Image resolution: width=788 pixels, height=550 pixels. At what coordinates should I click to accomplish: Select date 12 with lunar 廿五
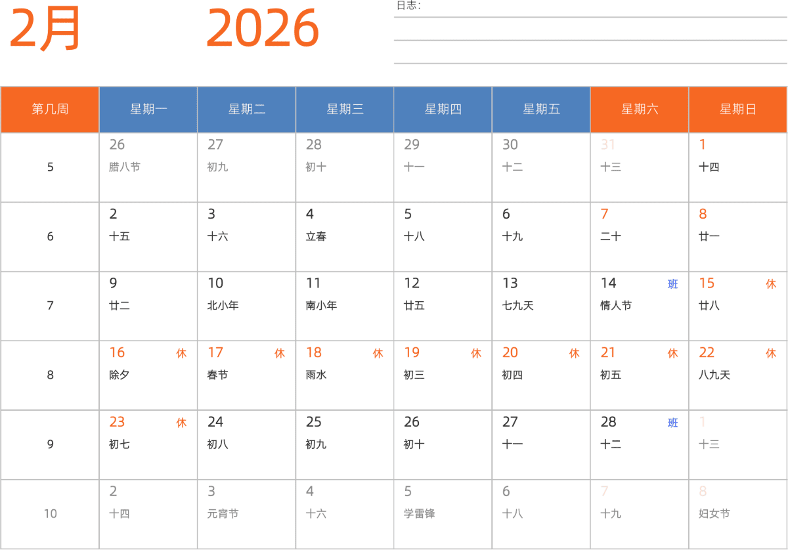click(443, 307)
